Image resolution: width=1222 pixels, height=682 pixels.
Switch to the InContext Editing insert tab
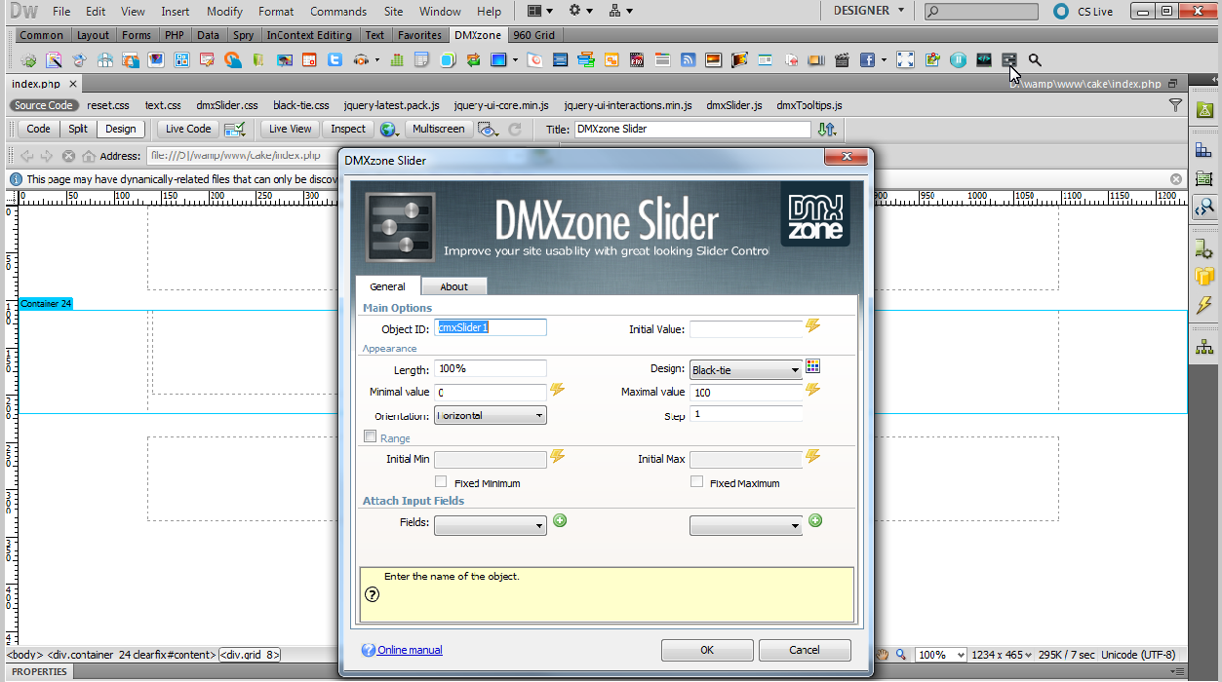(x=309, y=35)
